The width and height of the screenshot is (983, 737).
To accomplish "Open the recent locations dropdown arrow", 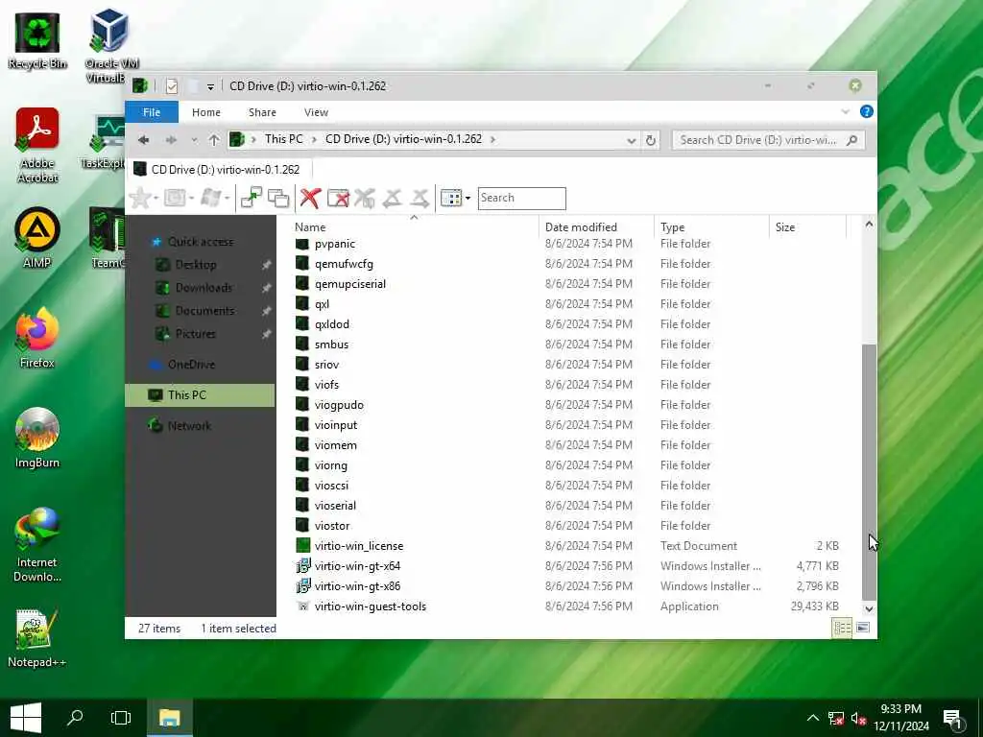I will tap(194, 140).
